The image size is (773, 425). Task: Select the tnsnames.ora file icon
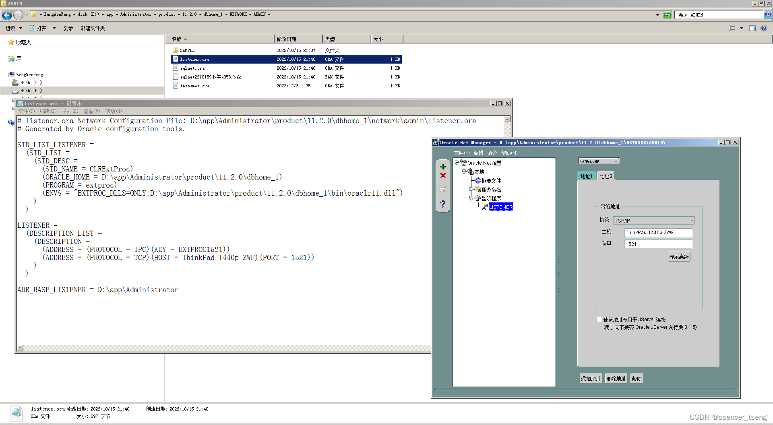[176, 85]
